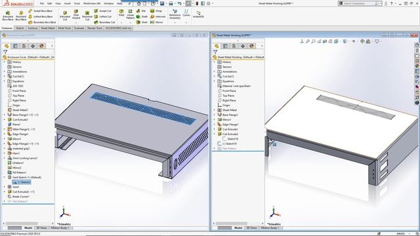Expand Annotations in Enclosure Cover tree

click(5, 71)
